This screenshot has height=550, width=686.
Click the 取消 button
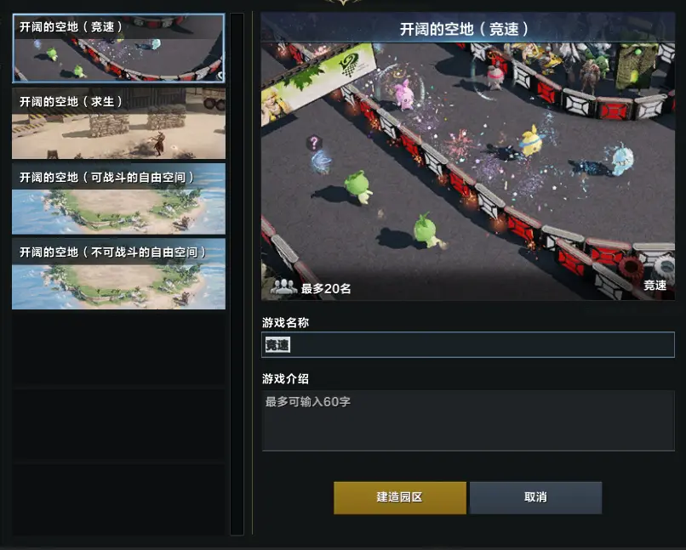coord(535,497)
